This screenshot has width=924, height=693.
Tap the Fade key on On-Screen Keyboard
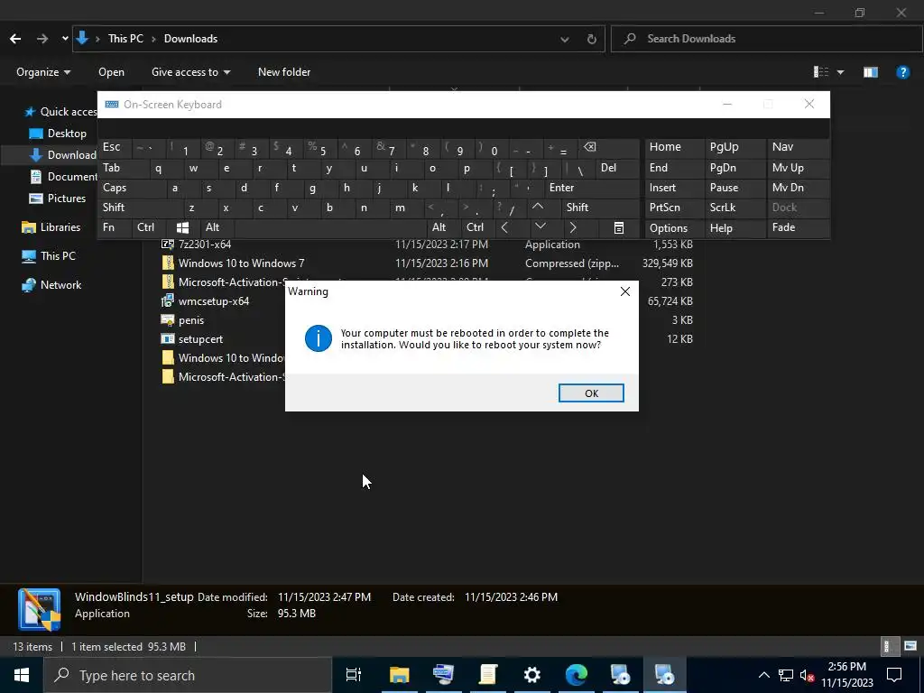[798, 227]
